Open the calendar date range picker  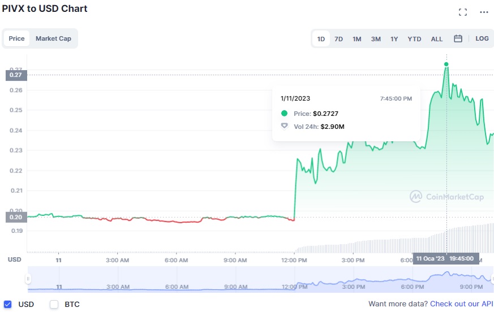[x=458, y=38]
